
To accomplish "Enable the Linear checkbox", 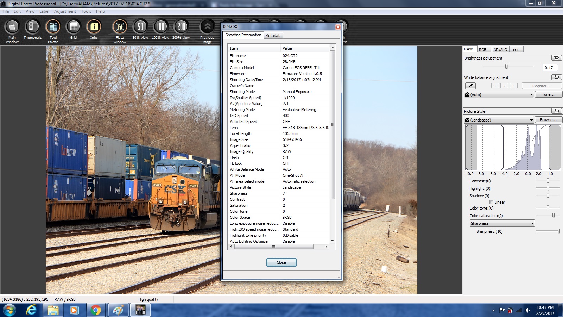I will tap(492, 202).
